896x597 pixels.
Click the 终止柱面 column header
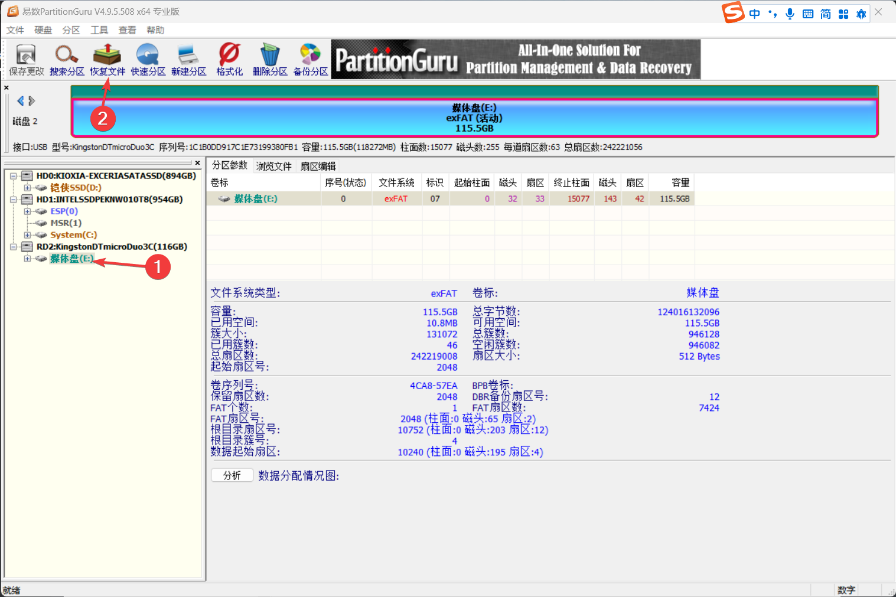(x=572, y=183)
